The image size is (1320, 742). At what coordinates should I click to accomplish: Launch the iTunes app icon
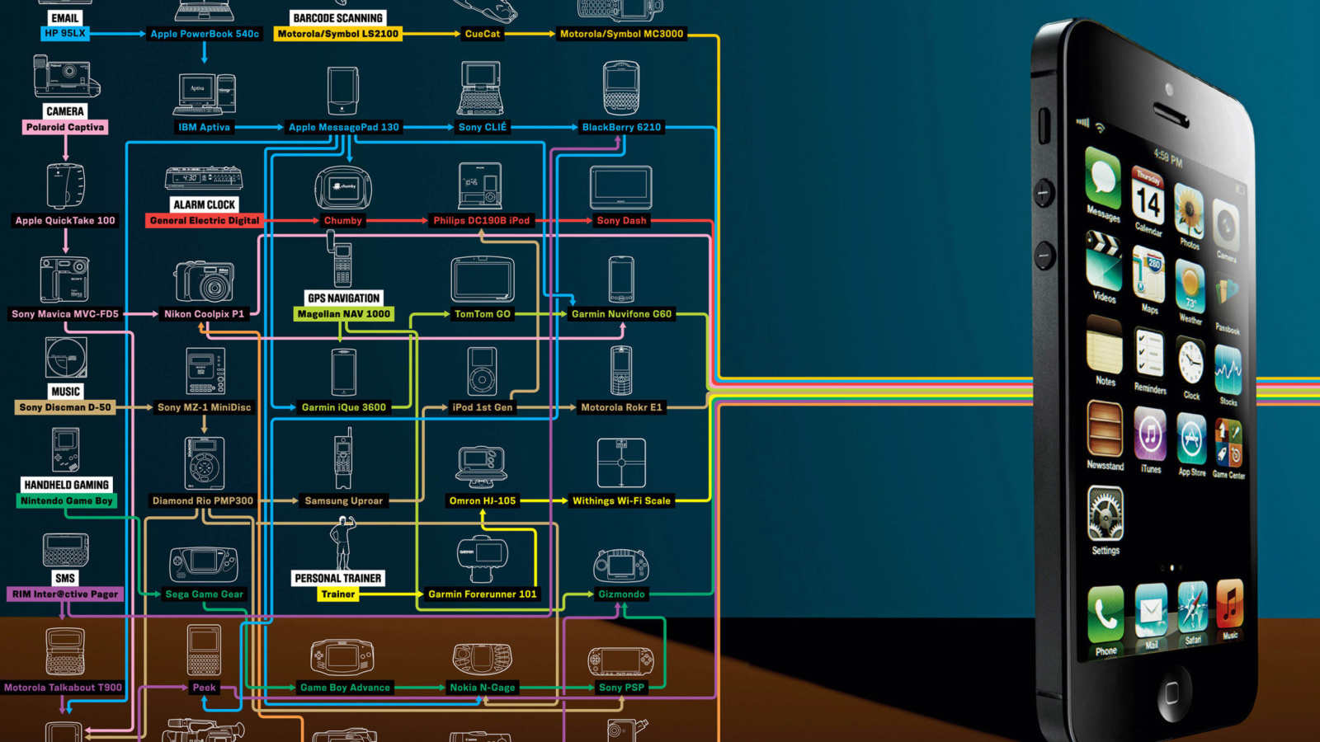[1150, 434]
